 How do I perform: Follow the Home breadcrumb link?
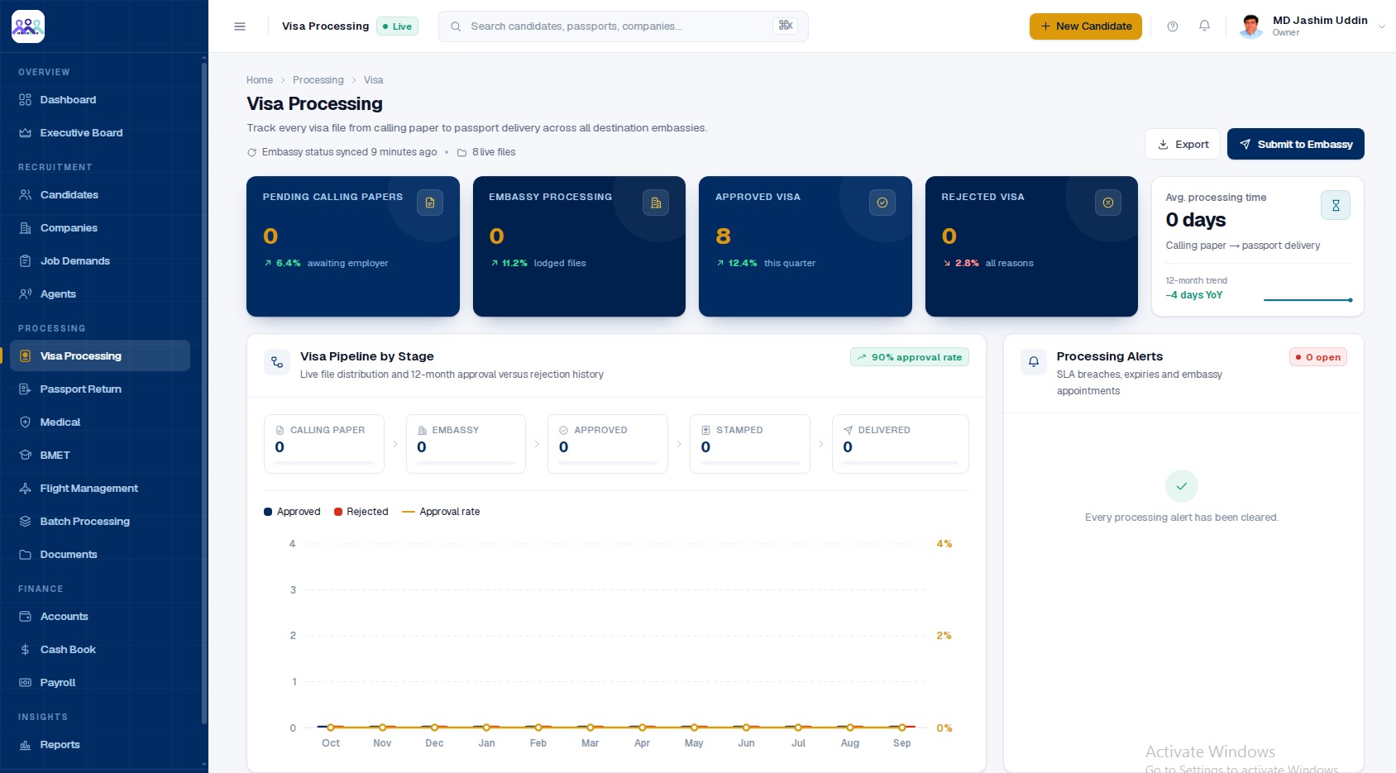pyautogui.click(x=260, y=80)
